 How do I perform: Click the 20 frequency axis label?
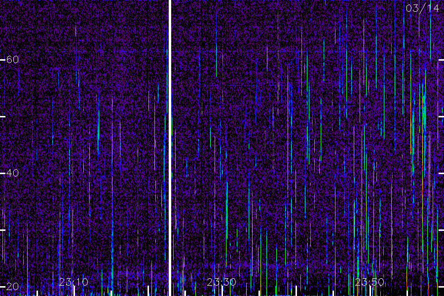(12, 286)
